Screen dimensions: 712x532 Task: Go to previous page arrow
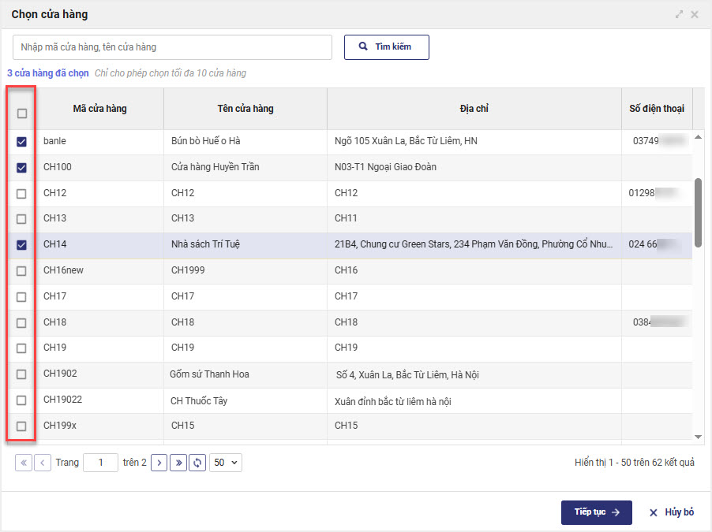pos(43,463)
